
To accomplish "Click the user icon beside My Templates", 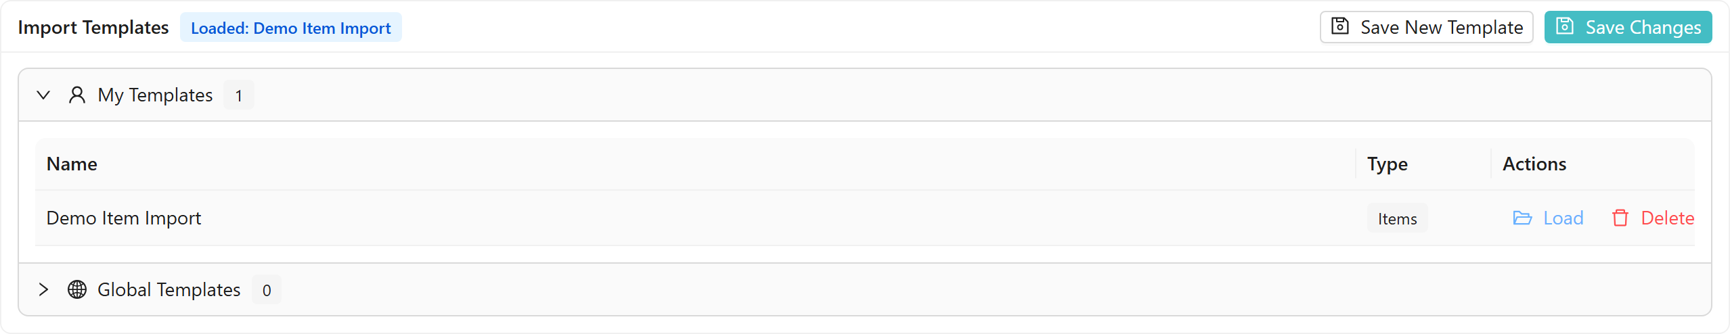I will [77, 95].
